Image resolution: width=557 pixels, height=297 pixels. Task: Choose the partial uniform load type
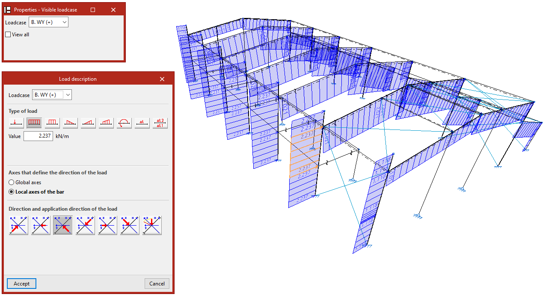(52, 123)
